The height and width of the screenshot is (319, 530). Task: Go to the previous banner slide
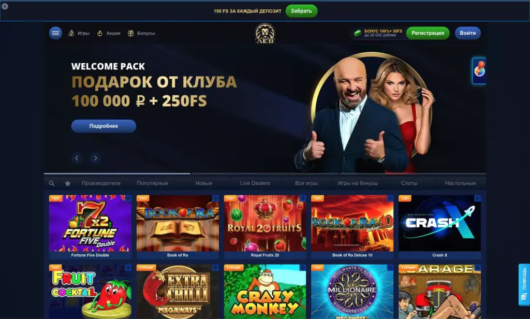tap(77, 158)
